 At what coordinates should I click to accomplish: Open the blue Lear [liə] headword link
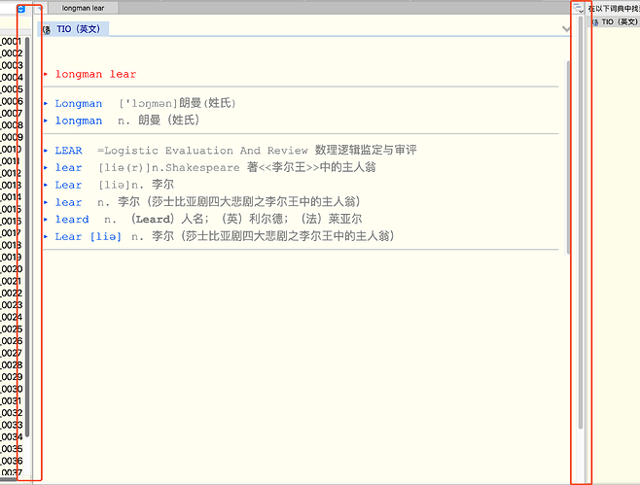point(89,236)
